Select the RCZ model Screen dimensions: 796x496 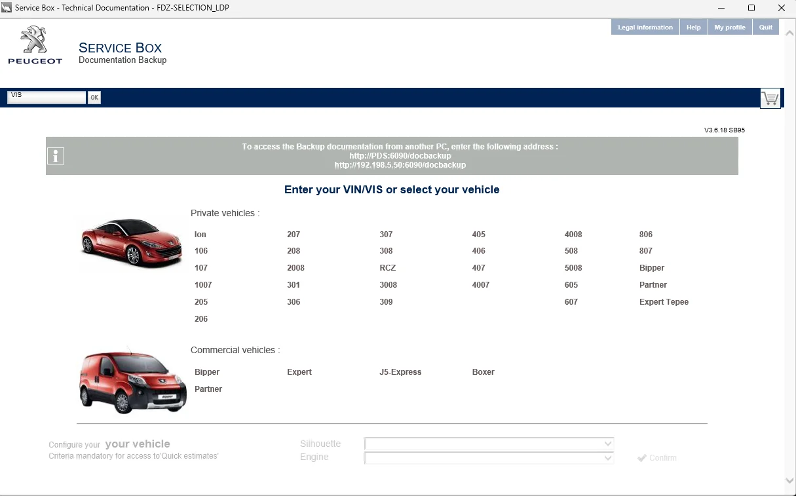(x=388, y=268)
